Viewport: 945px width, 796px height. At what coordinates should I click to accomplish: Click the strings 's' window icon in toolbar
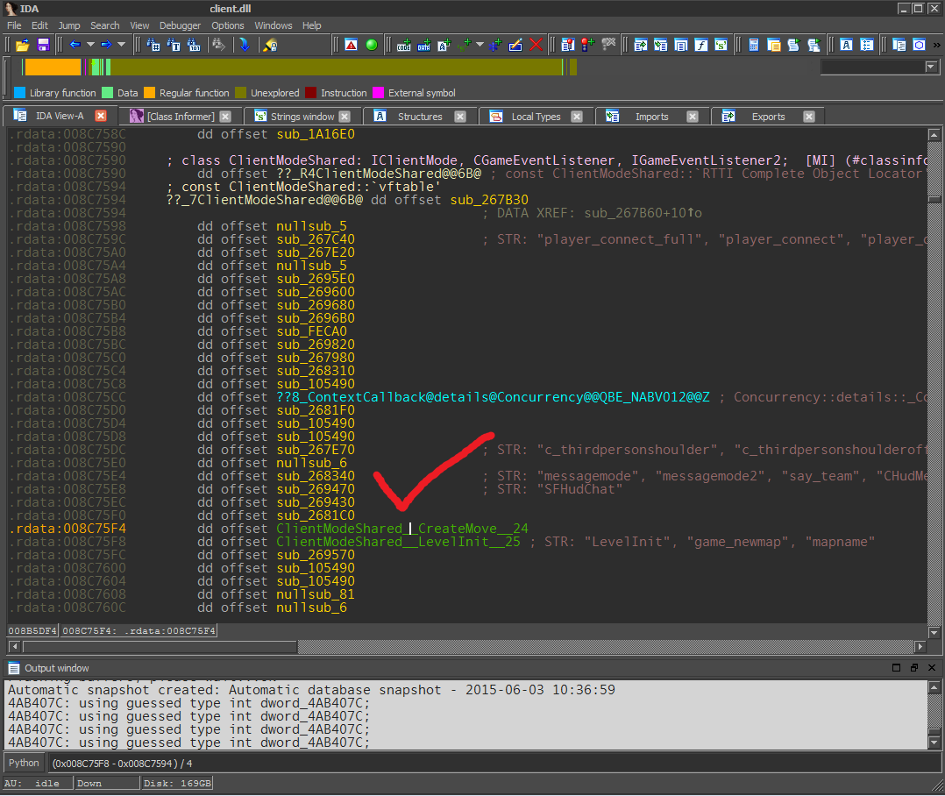pos(721,46)
